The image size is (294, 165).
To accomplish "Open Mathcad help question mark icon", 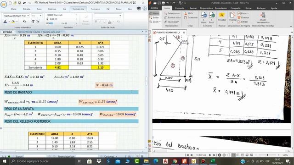I will point(145,9).
